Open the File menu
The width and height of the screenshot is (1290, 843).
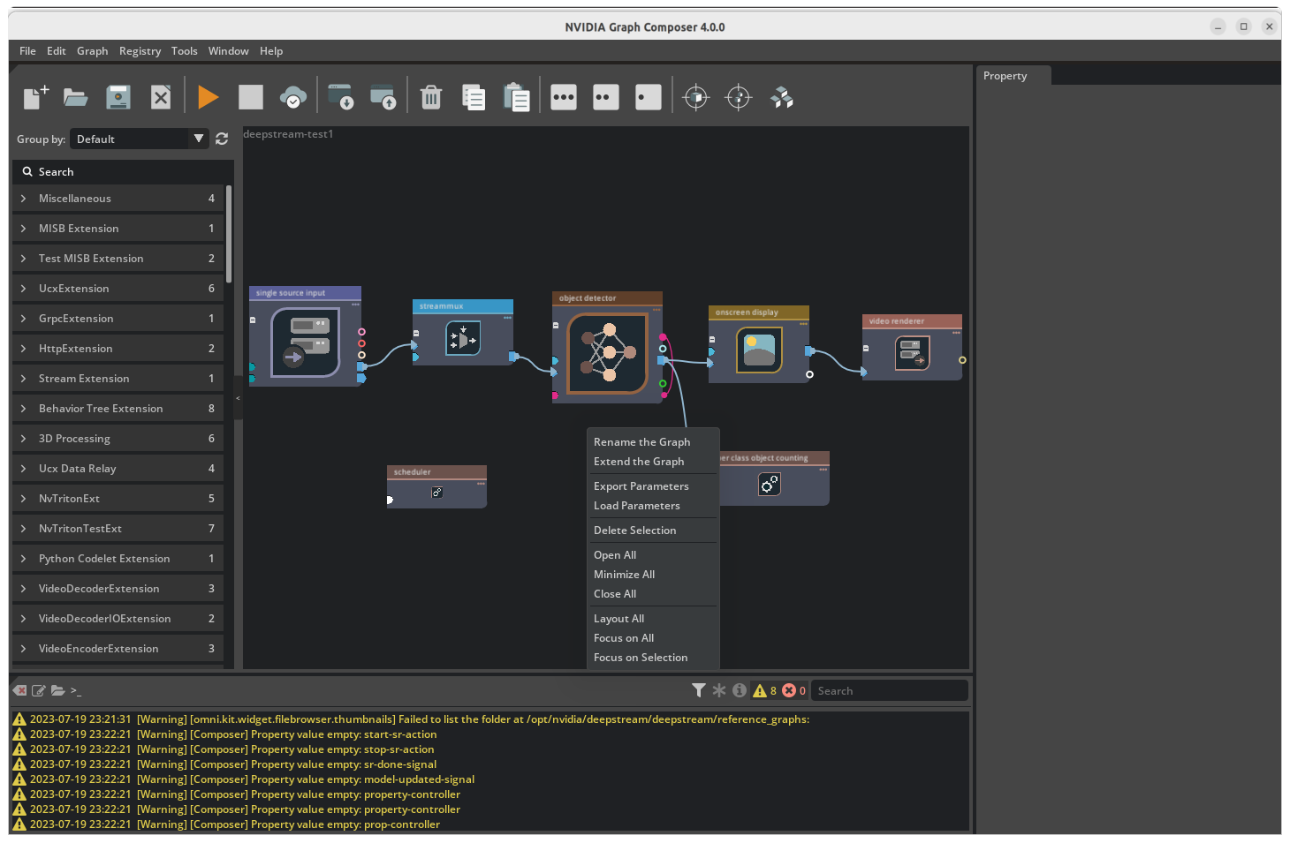[27, 51]
